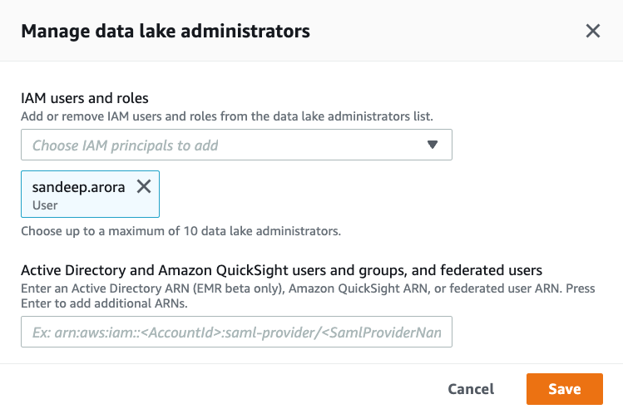The width and height of the screenshot is (623, 414).
Task: Save the data lake administrators
Action: click(x=564, y=389)
